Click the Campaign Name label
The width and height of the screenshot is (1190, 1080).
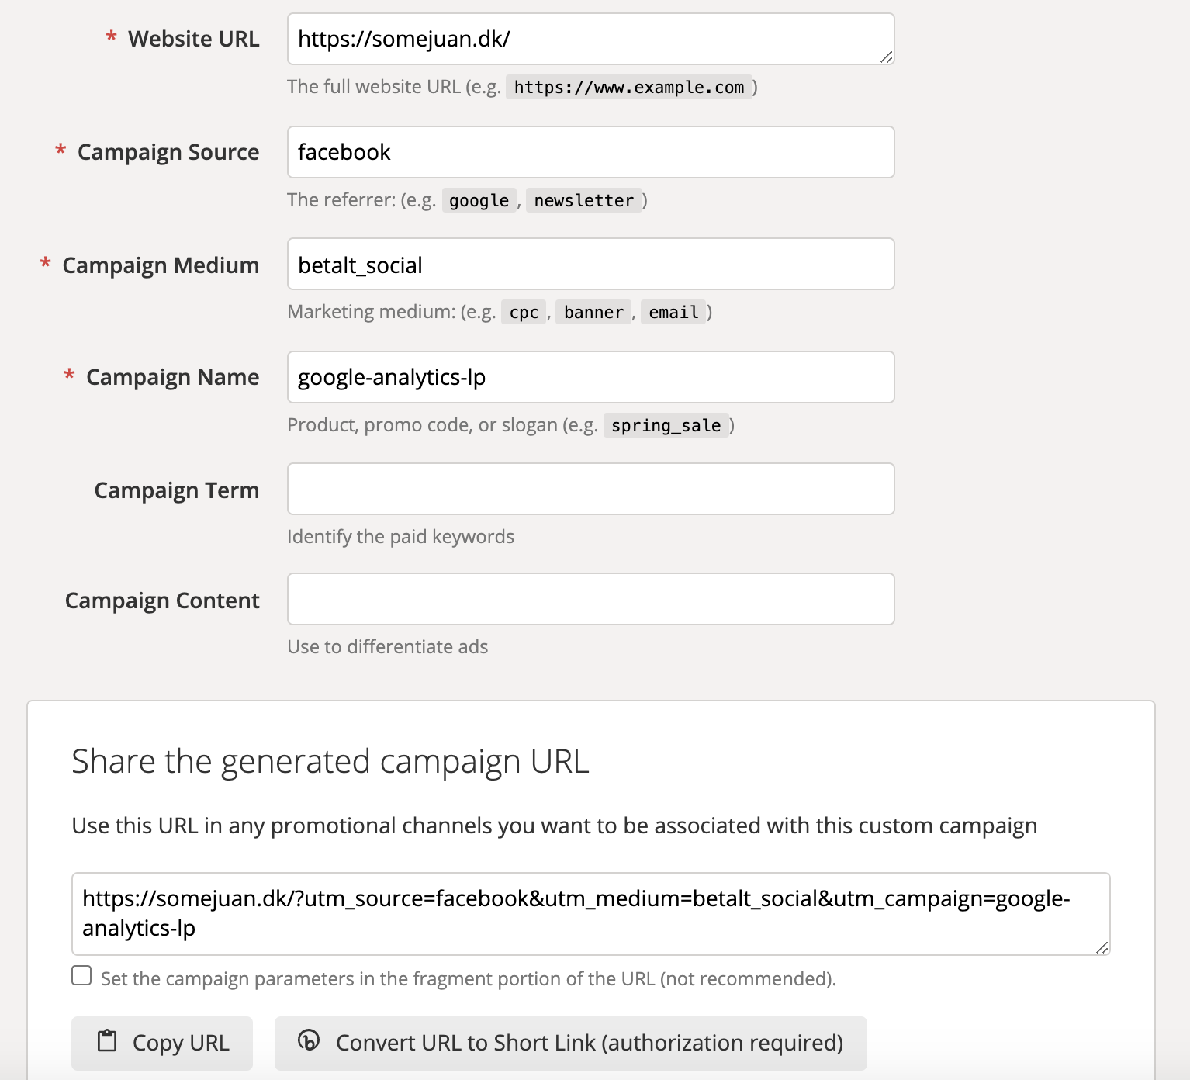[172, 377]
